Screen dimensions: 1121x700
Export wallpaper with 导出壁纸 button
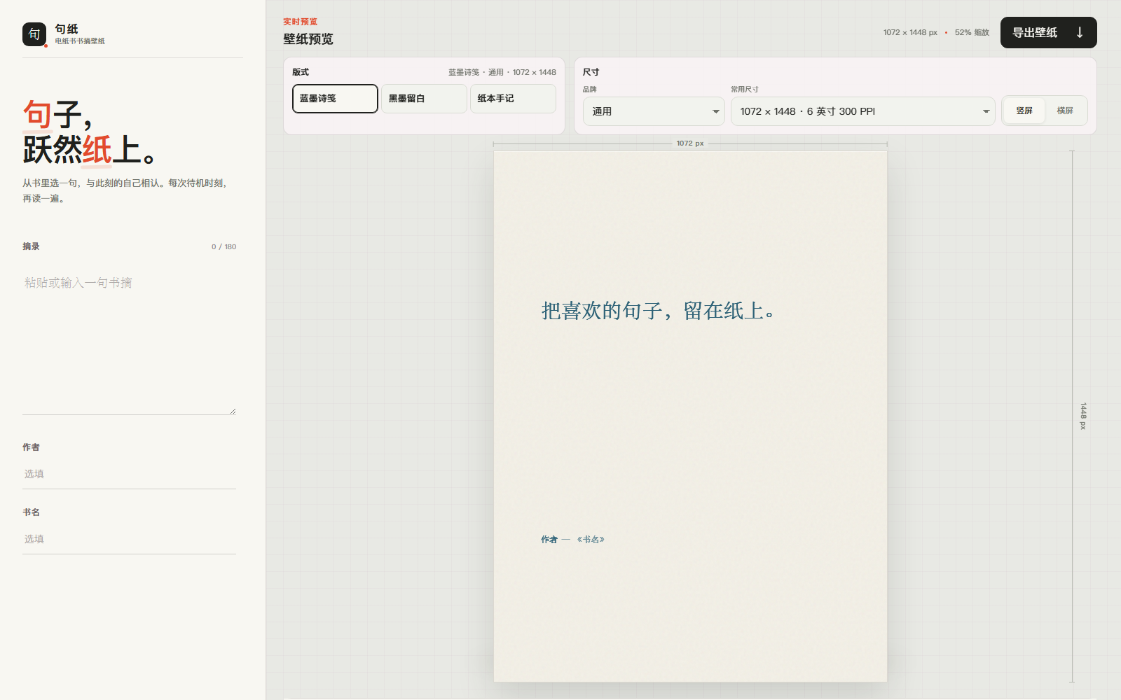click(1048, 33)
